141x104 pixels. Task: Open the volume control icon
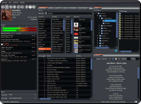tap(19, 7)
